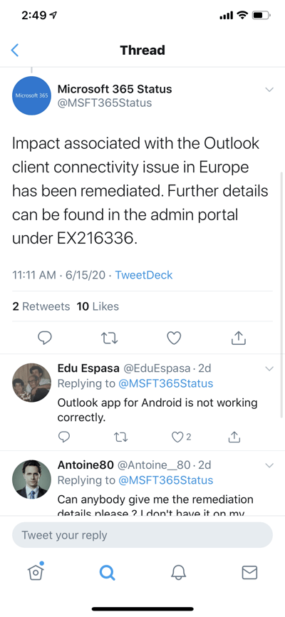
Task: Open the Microsoft 365 Status tweet options chevron
Action: 269,90
